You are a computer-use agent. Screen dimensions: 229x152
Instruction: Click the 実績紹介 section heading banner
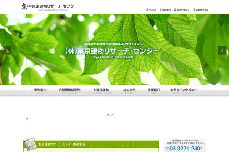91,144
